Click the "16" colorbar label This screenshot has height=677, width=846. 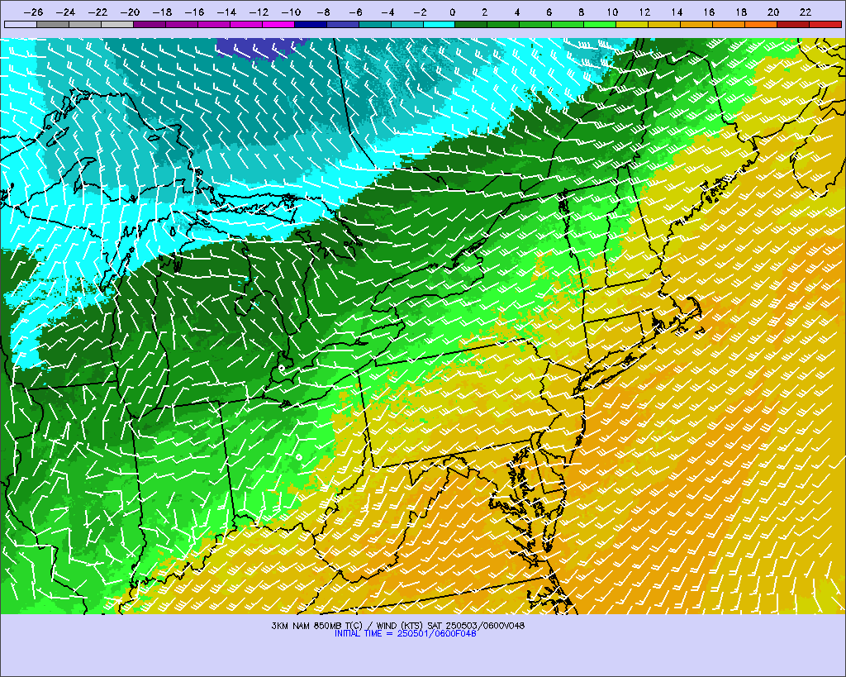709,12
